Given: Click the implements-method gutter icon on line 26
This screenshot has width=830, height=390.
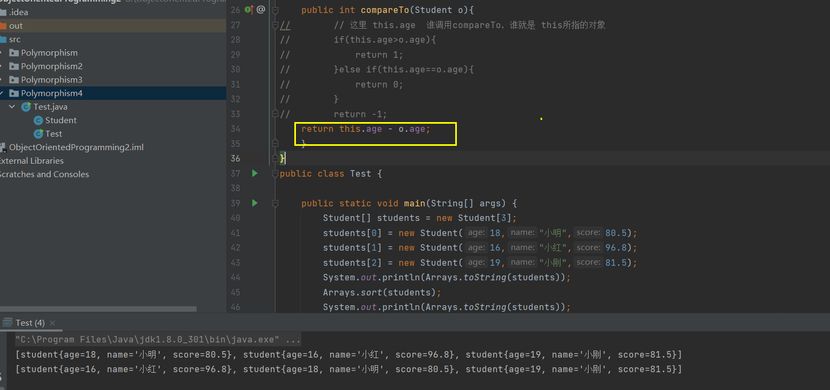Looking at the screenshot, I should [249, 9].
